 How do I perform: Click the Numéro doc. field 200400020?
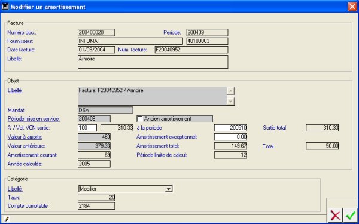[96, 32]
